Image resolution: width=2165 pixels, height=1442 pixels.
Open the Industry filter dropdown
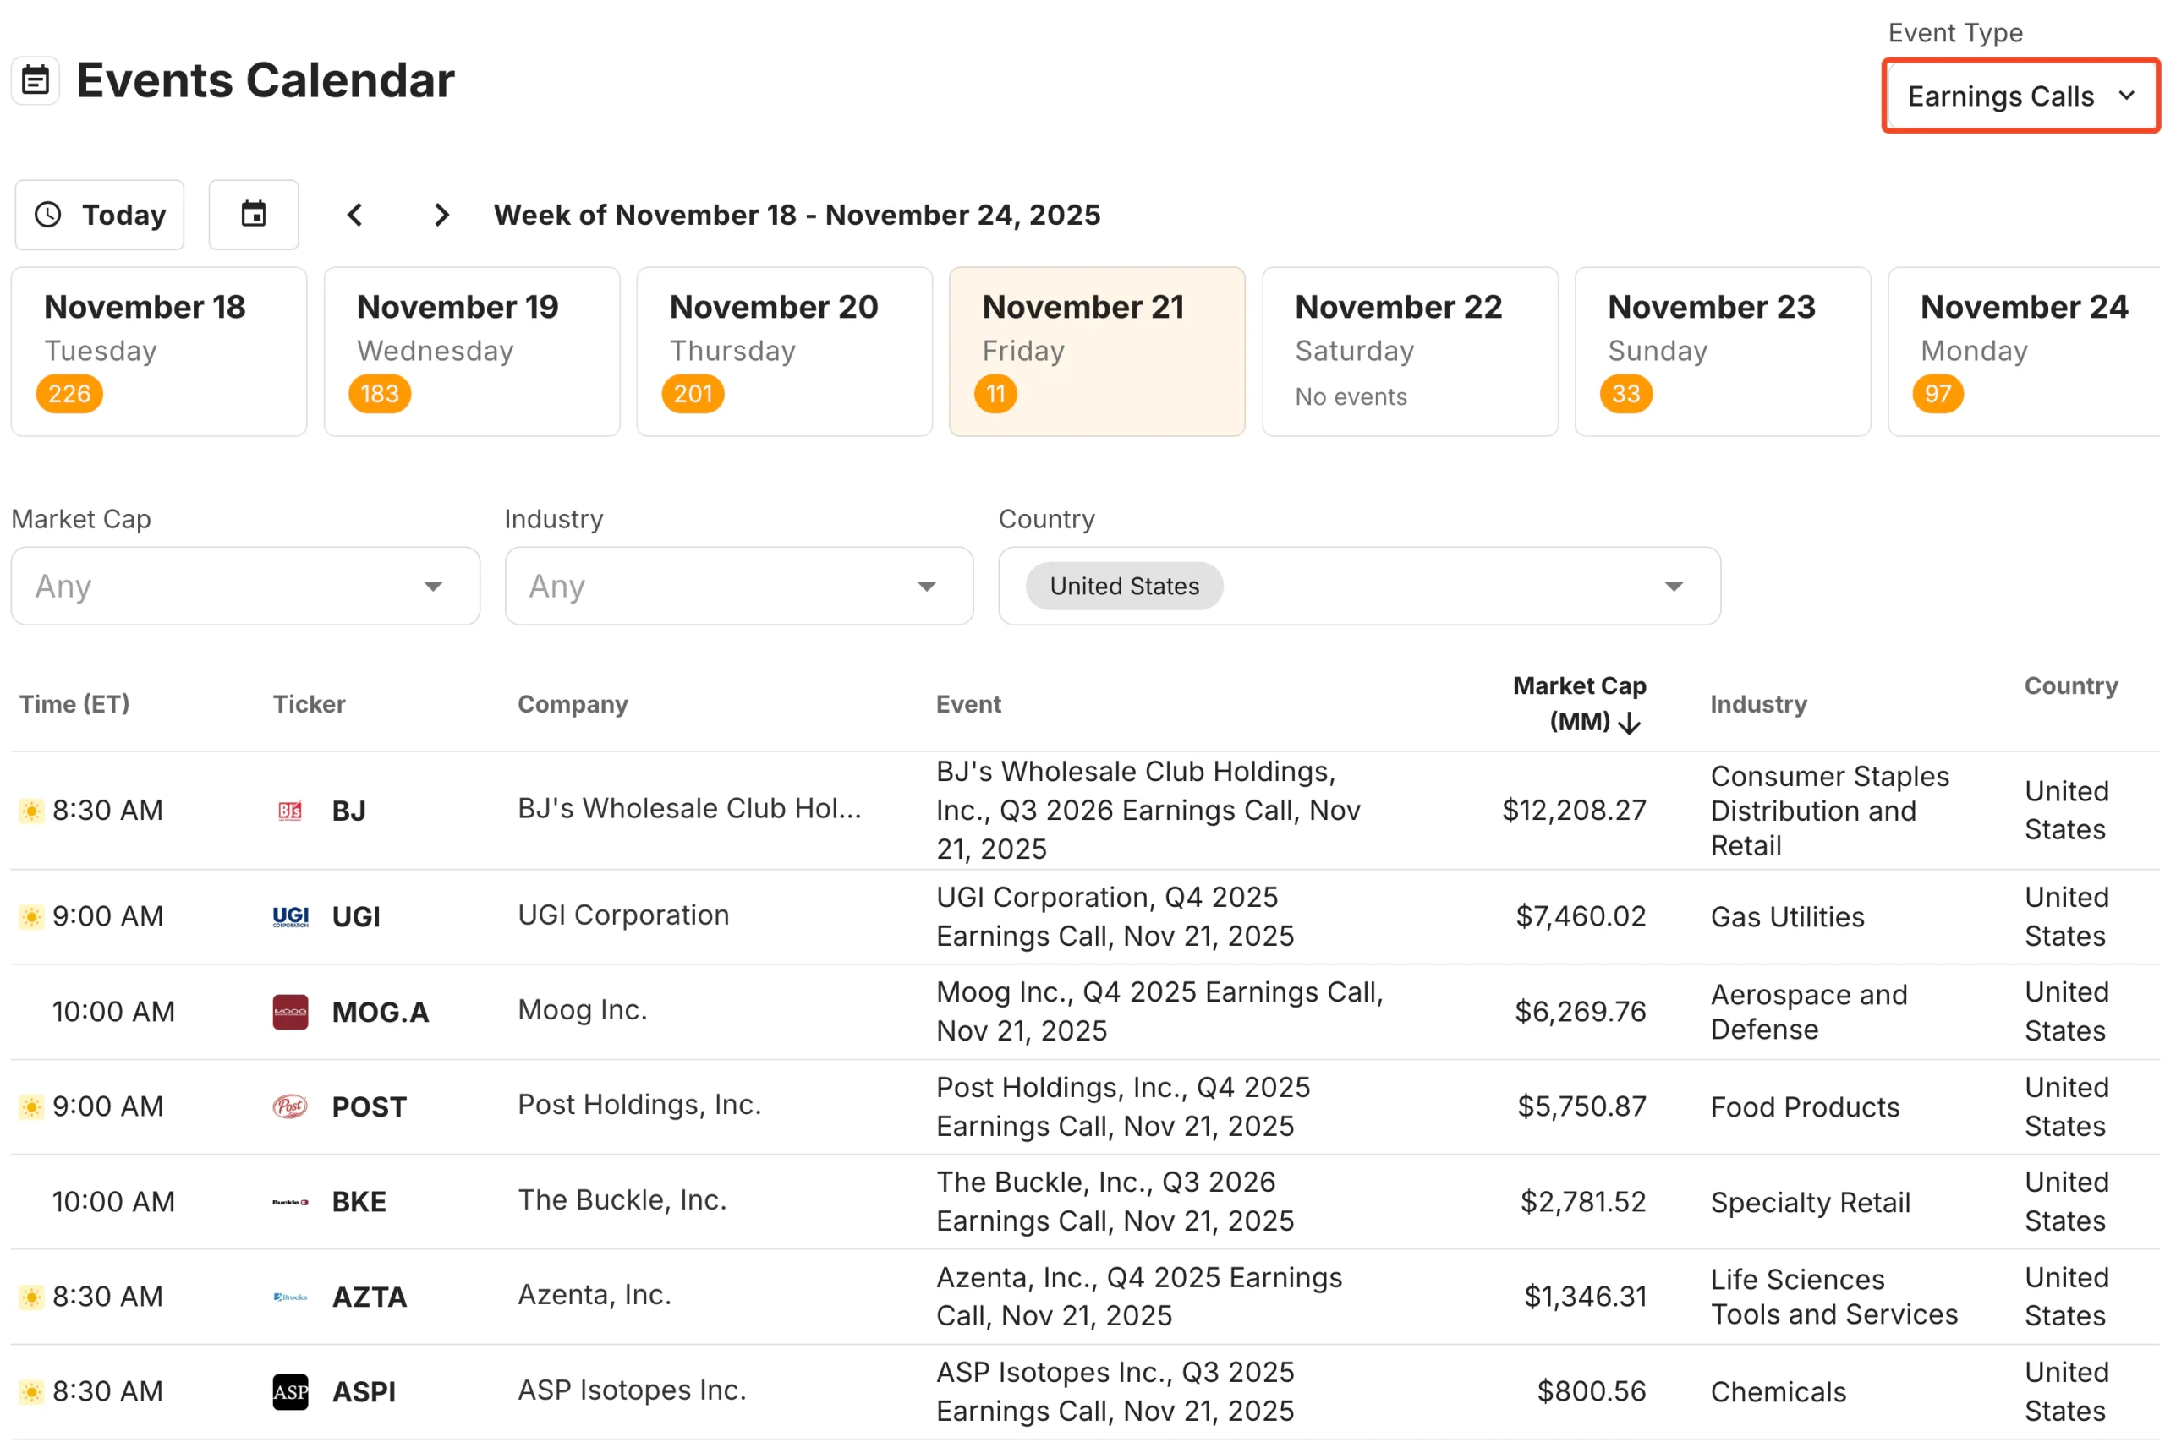coord(738,586)
